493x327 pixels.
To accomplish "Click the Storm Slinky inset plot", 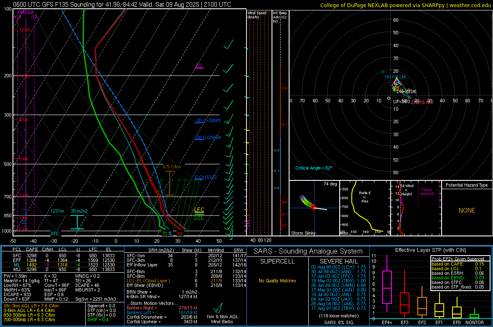I will (x=314, y=208).
